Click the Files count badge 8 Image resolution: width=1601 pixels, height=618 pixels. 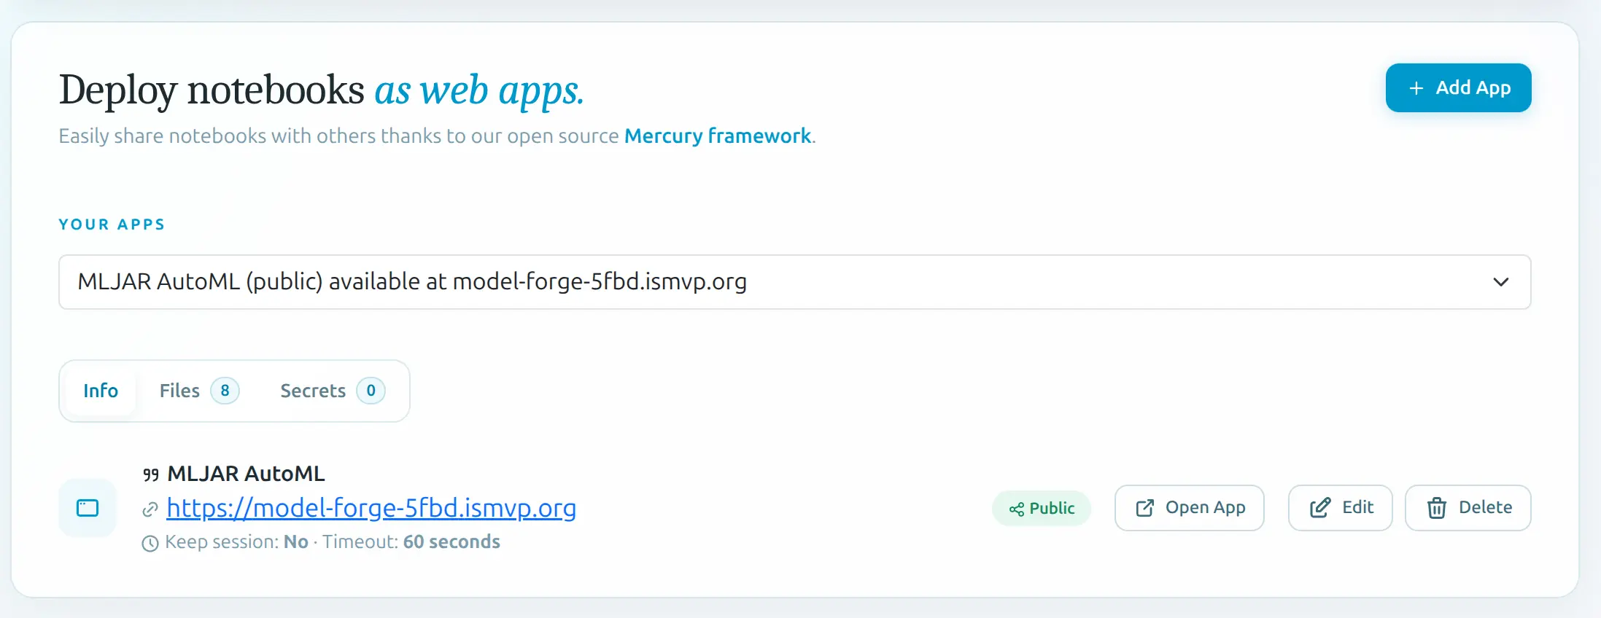[225, 391]
